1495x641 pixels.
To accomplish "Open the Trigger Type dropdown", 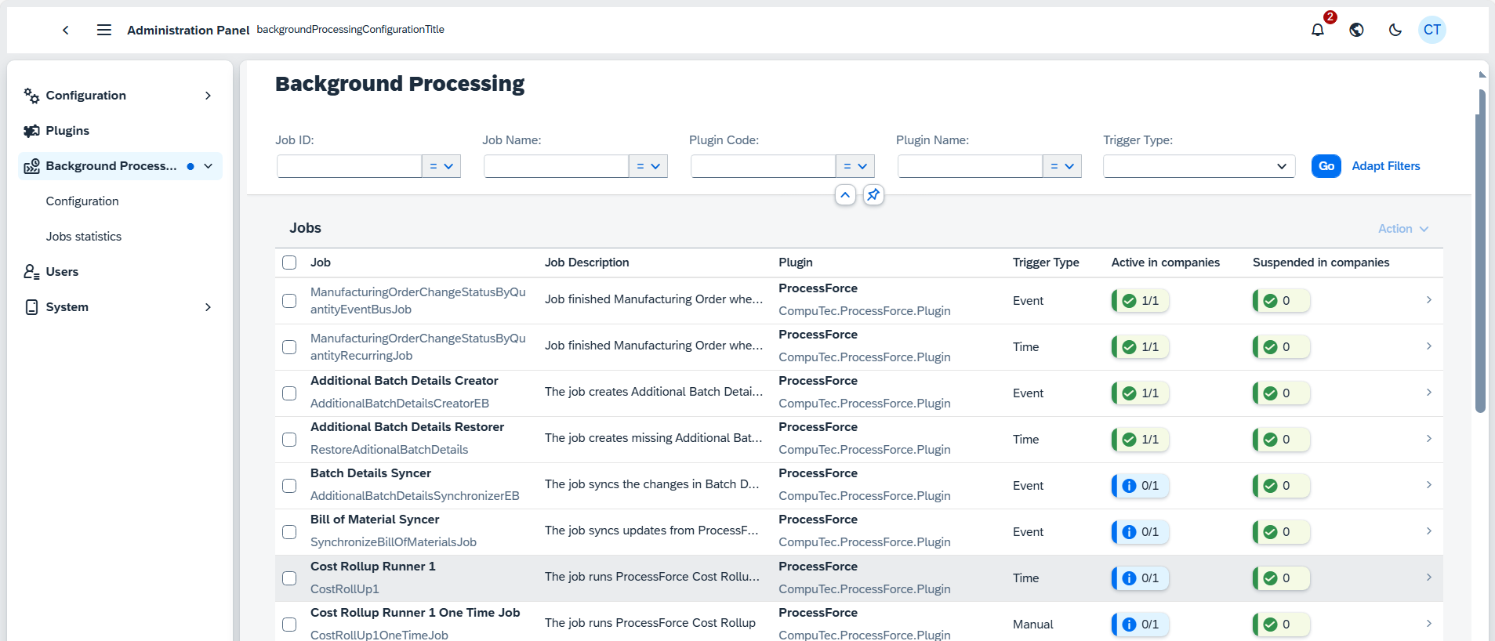I will tap(1199, 166).
